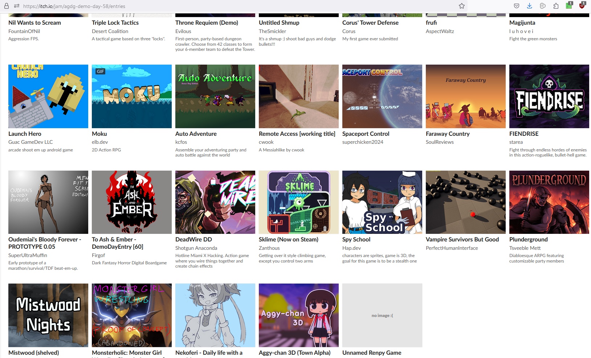Open Sklime (Now on Steam) title link
This screenshot has width=591, height=358.
click(288, 239)
